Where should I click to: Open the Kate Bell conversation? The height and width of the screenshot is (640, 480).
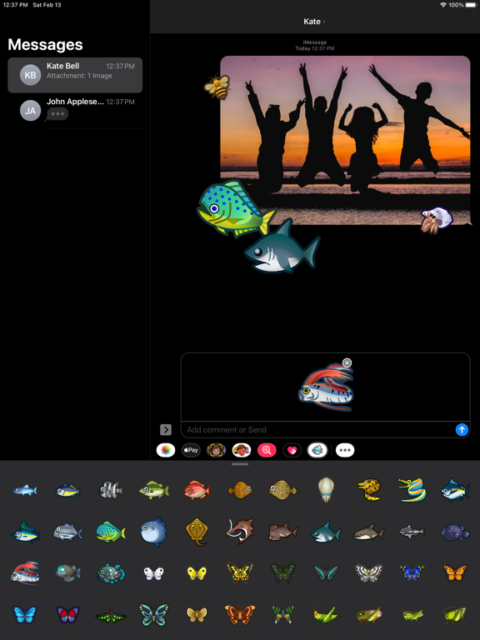75,75
